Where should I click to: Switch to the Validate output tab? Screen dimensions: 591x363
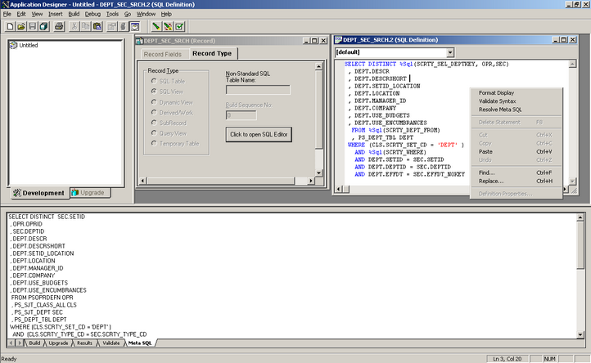[111, 343]
